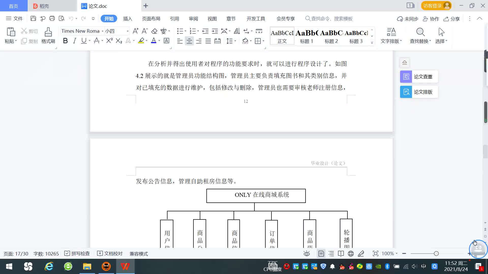Screen dimensions: 488x274
Task: Justify paragraph text
Action: 208,41
